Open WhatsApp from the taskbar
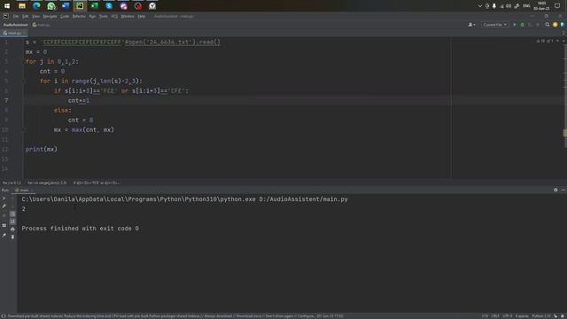Viewport: 567px width, 319px height. (x=51, y=6)
